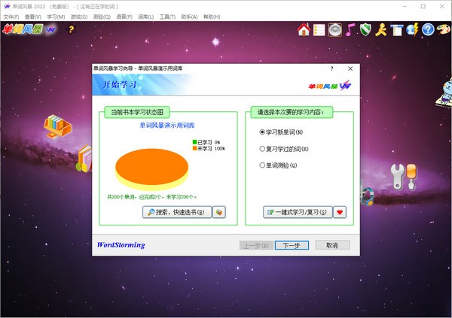Open the checklist window icon with blue header
The height and width of the screenshot is (318, 452).
coord(397,30)
